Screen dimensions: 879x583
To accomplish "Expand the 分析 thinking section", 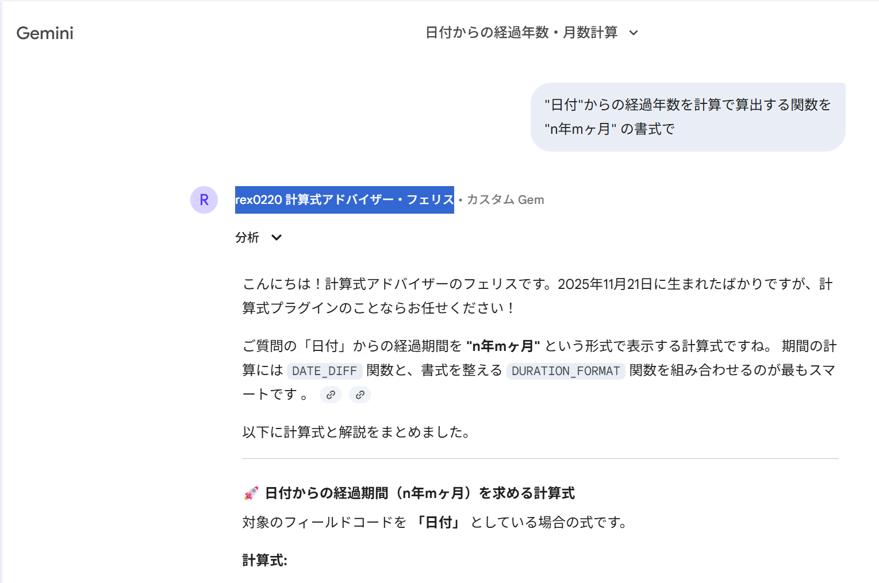I will [x=247, y=237].
